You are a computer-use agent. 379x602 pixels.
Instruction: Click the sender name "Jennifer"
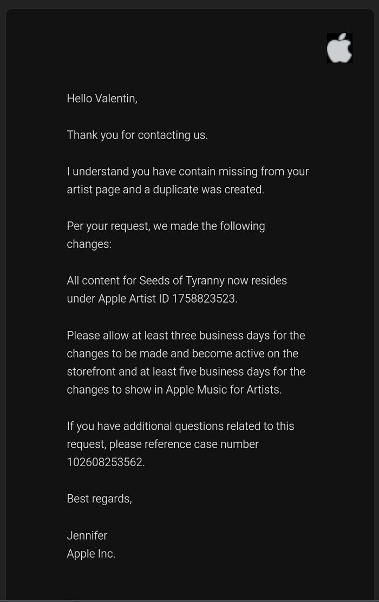(87, 536)
